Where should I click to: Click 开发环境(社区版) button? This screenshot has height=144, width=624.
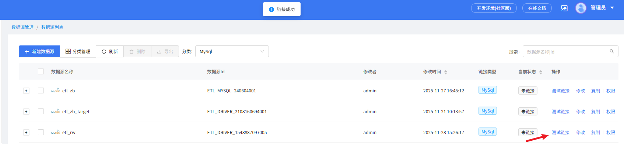pos(494,8)
